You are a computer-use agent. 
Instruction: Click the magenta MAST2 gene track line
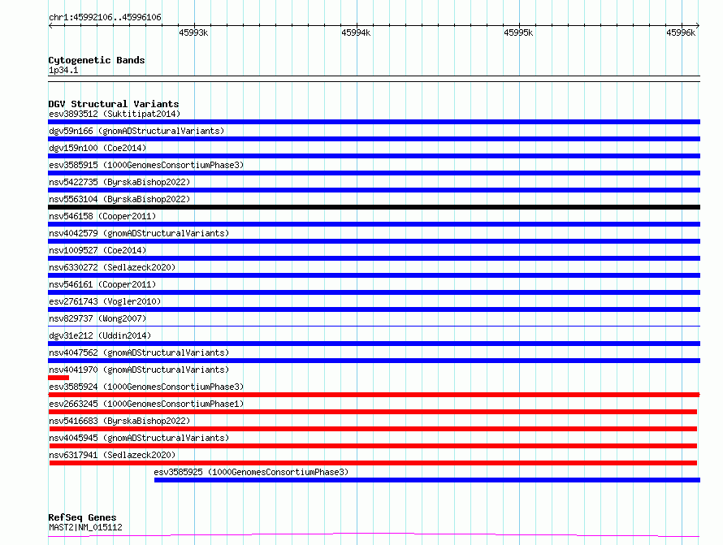coord(374,535)
